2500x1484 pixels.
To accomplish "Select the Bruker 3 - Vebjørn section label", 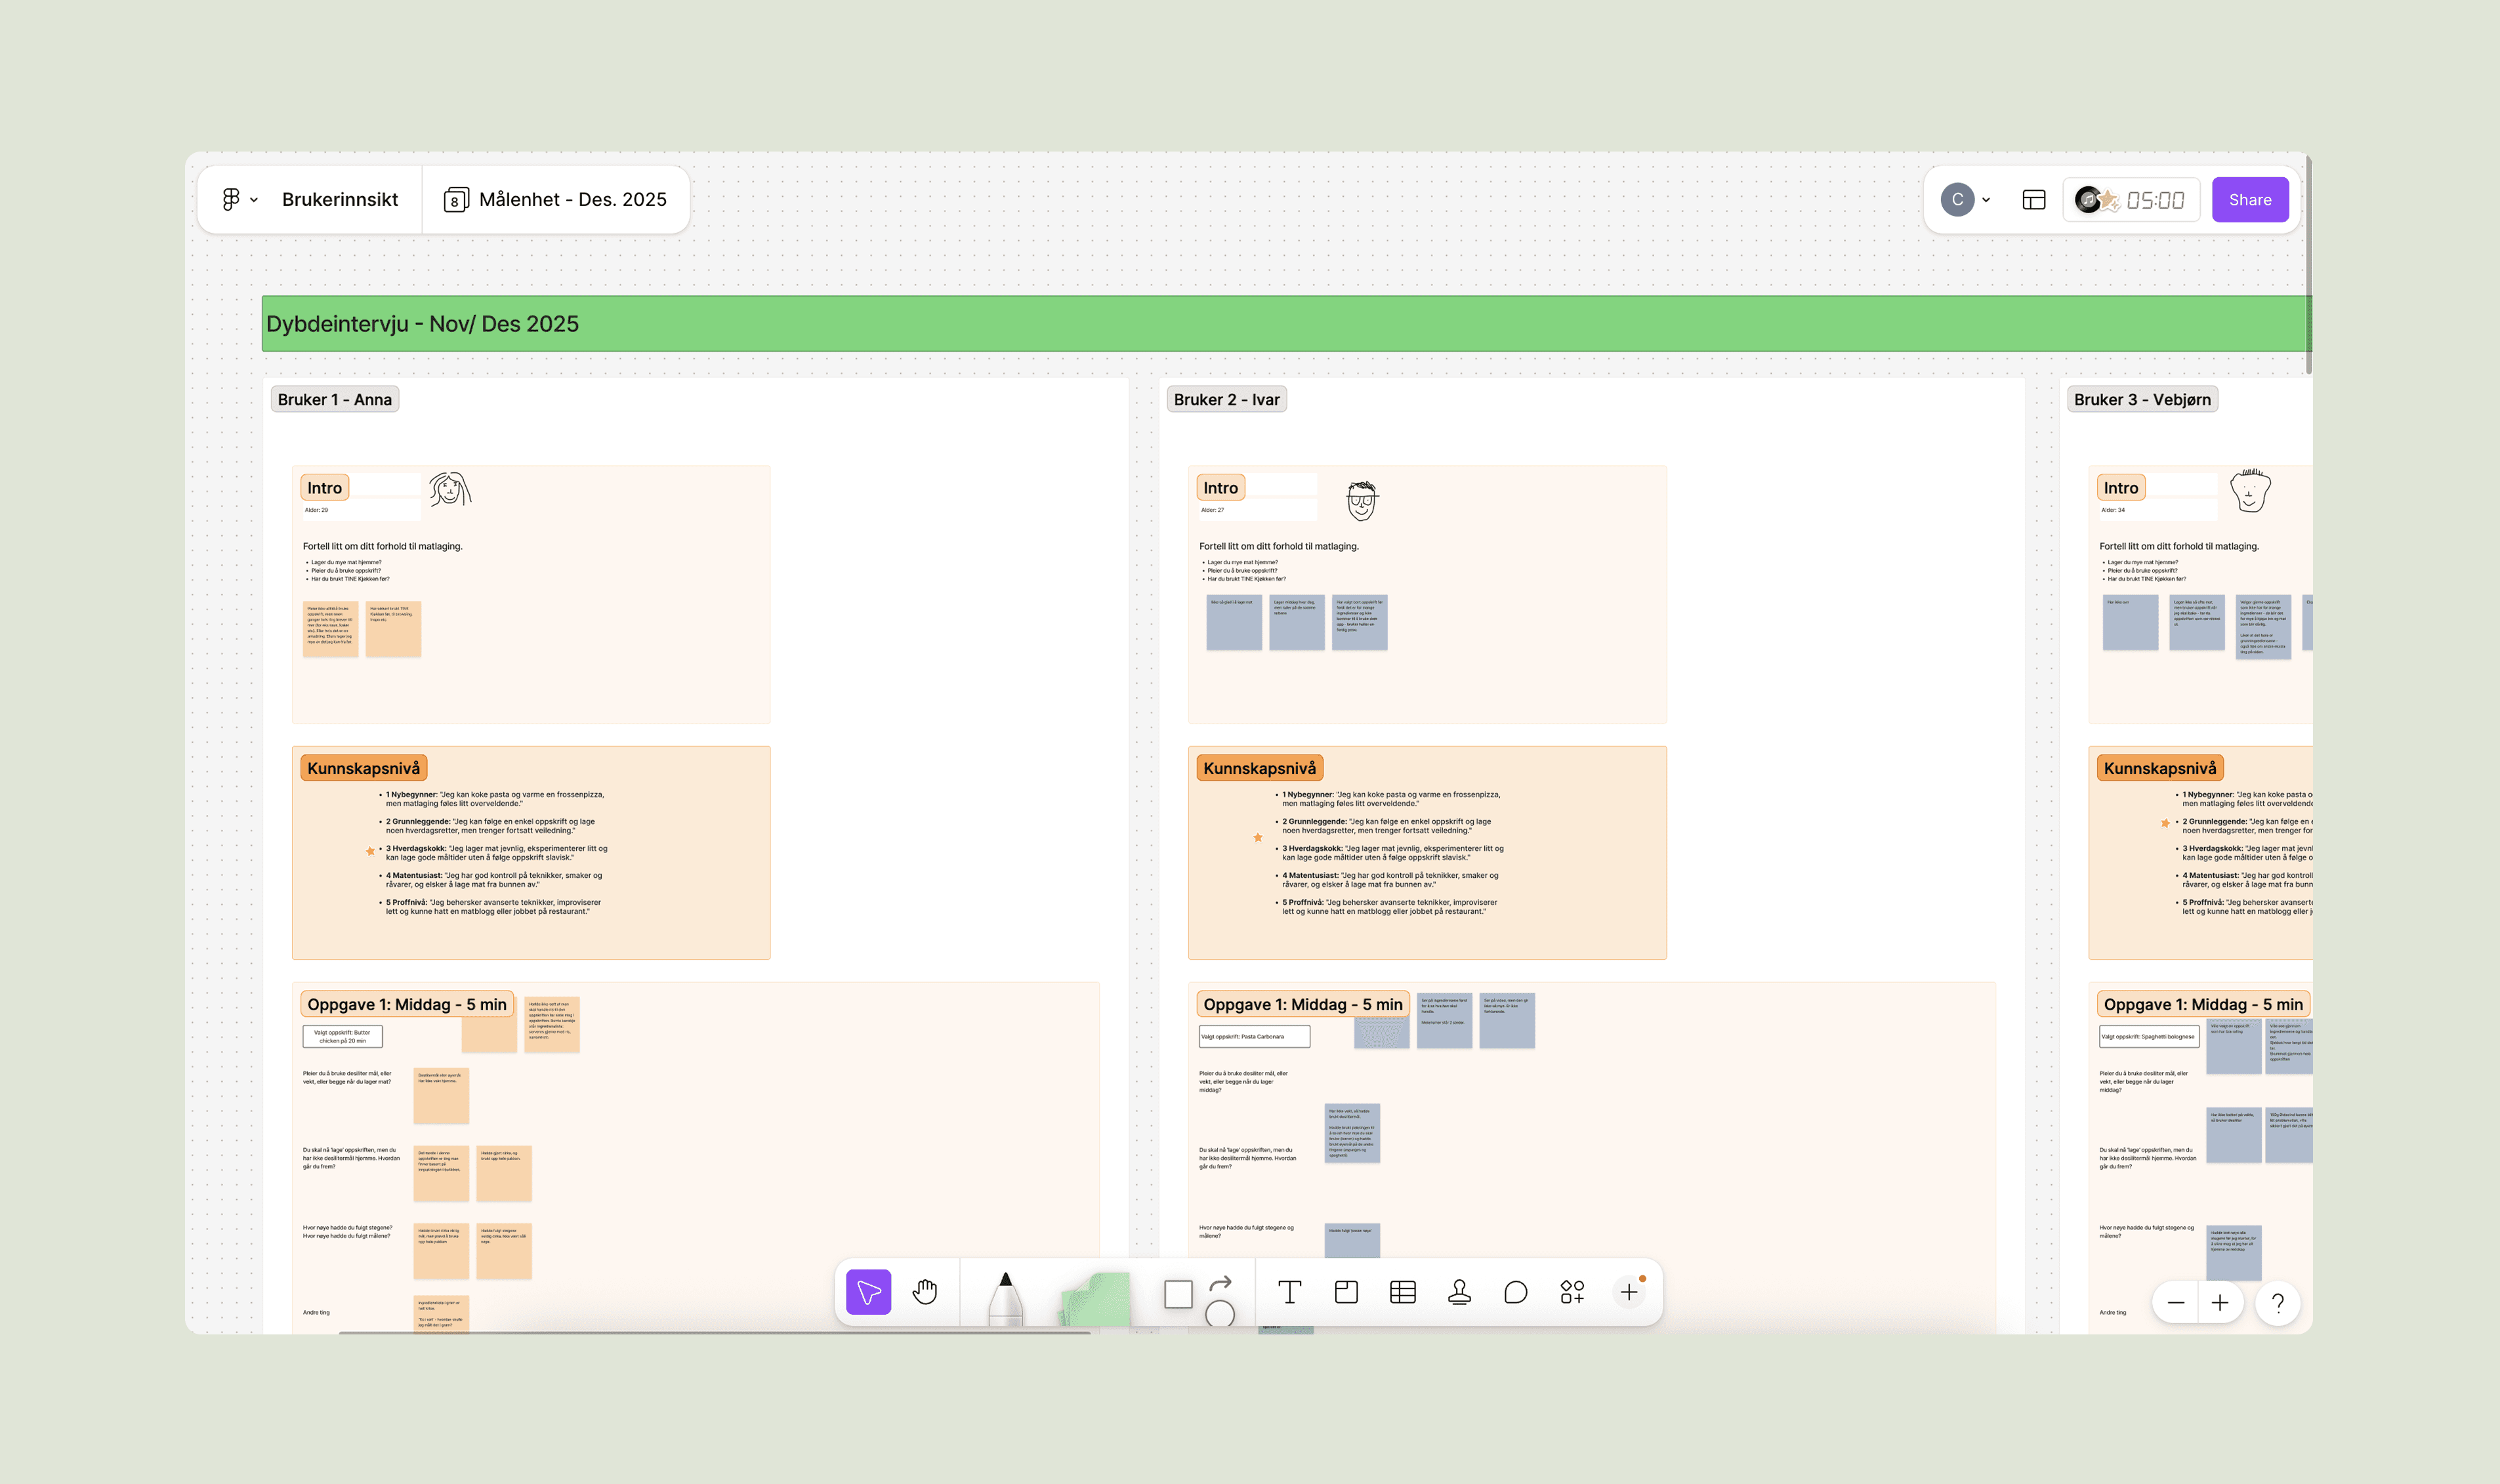I will [x=2142, y=399].
